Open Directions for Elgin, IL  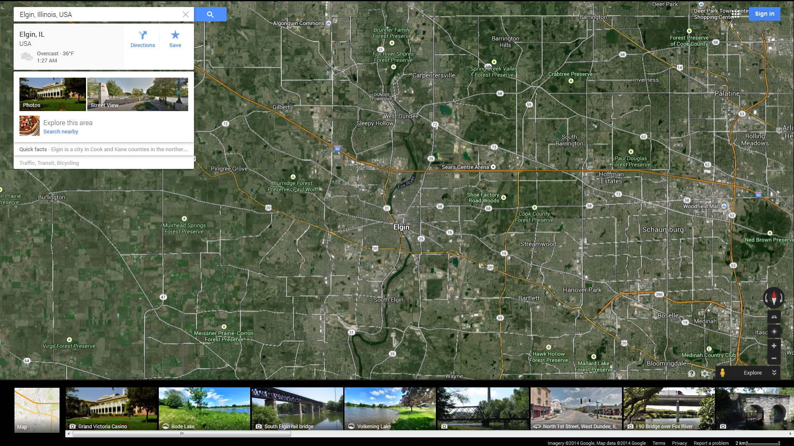click(x=143, y=39)
